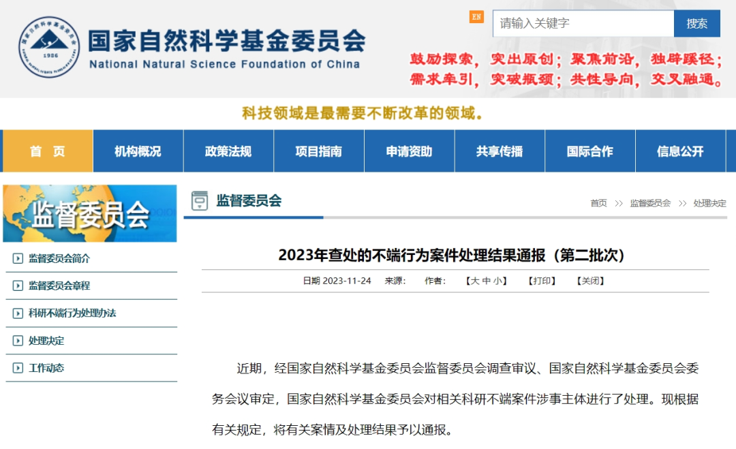Click the 监督委员会 globe banner image

click(x=90, y=213)
